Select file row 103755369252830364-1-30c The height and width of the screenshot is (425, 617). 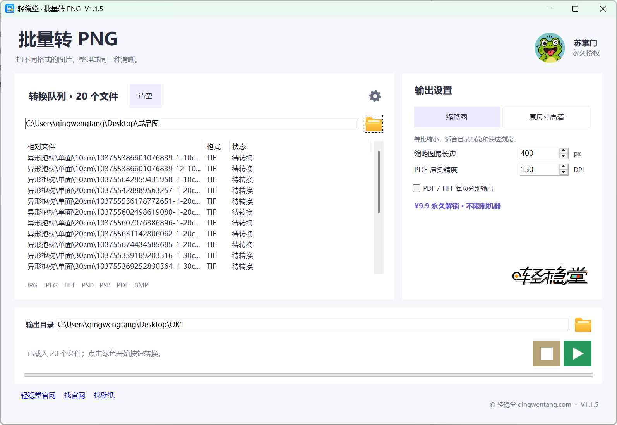(x=198, y=267)
